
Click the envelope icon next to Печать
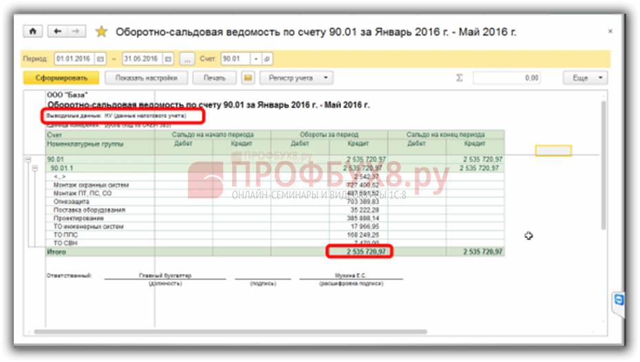point(248,78)
